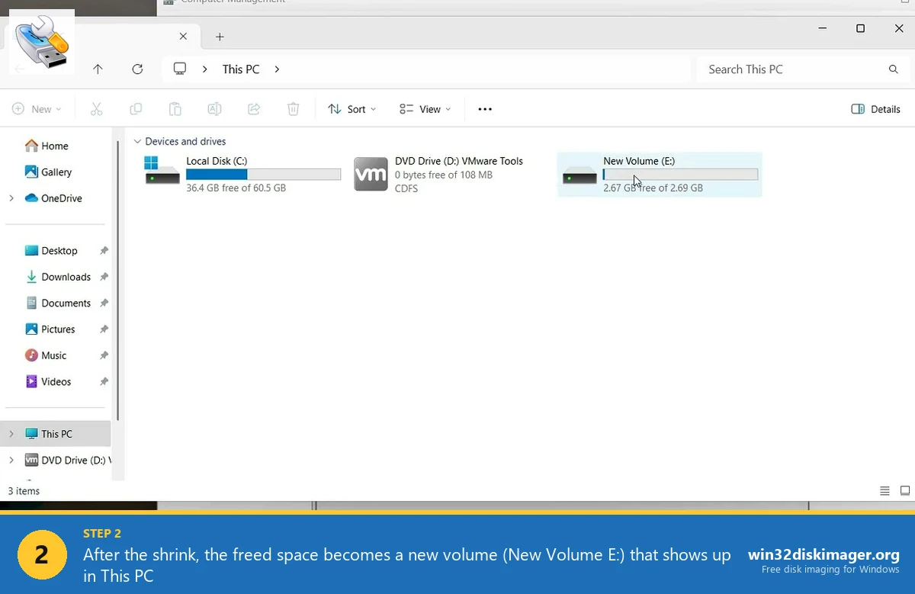Viewport: 915px width, 594px height.
Task: Open the Search This PC magnifier icon
Action: pyautogui.click(x=893, y=69)
